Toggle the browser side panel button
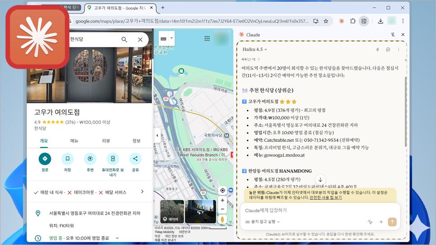 coord(363,21)
